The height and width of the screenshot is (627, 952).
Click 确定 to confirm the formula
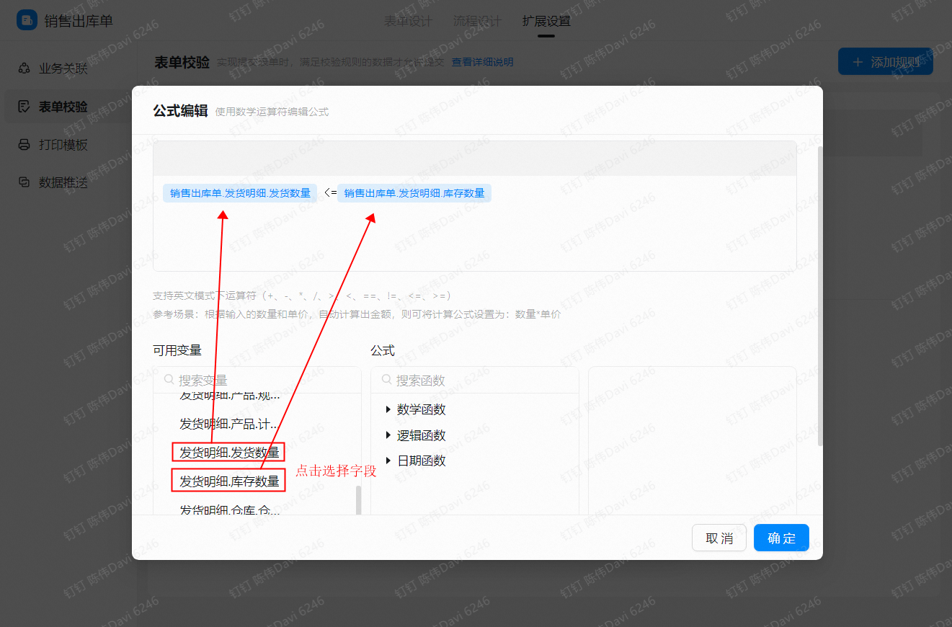[x=781, y=538]
